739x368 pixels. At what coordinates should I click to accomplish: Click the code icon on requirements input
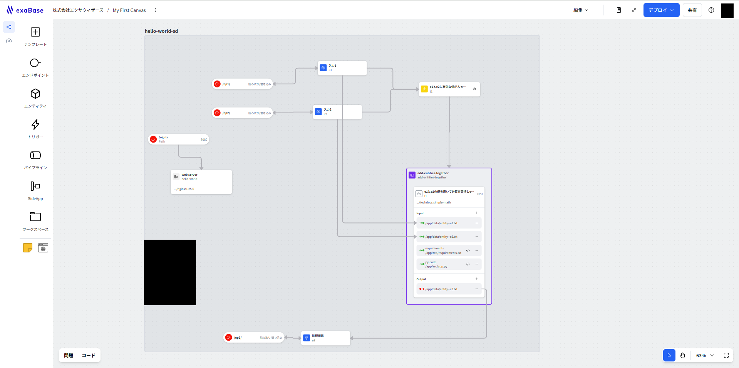[468, 250]
